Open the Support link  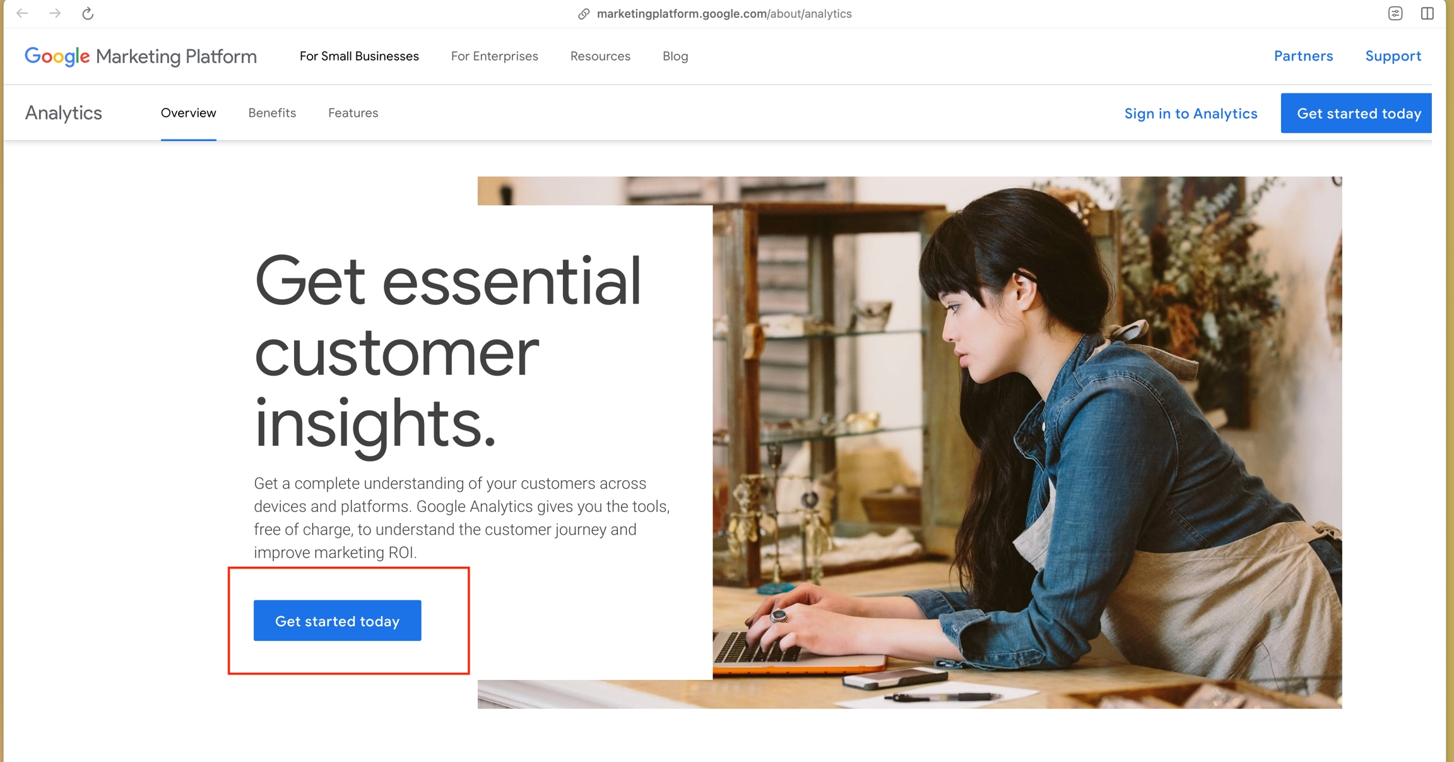[x=1393, y=56]
